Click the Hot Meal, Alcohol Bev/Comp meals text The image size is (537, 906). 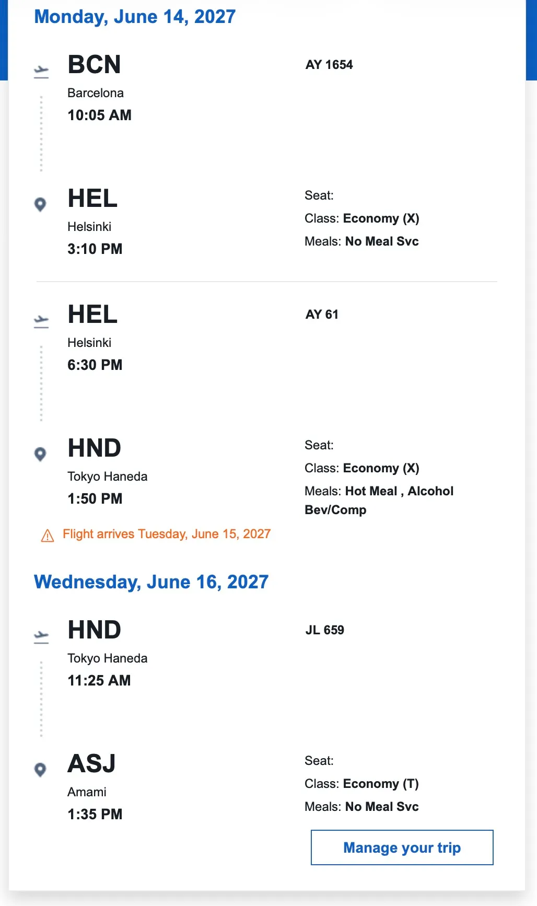click(x=379, y=501)
